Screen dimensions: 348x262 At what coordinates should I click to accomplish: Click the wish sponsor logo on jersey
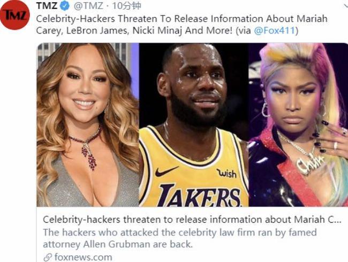pos(226,173)
